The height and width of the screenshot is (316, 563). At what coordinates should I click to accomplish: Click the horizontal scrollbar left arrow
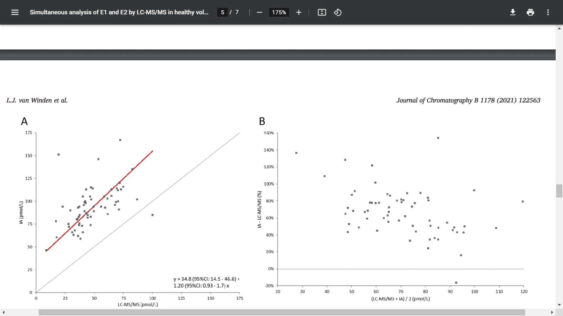3,312
